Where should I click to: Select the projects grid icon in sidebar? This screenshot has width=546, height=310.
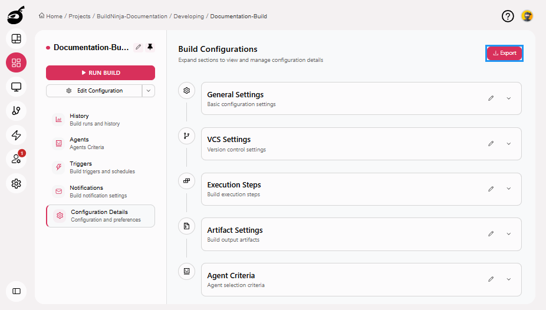[17, 62]
